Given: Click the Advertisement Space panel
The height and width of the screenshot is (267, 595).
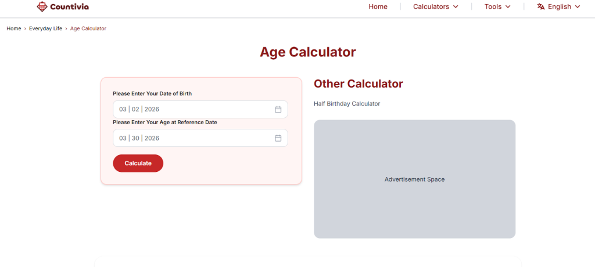Looking at the screenshot, I should (414, 179).
